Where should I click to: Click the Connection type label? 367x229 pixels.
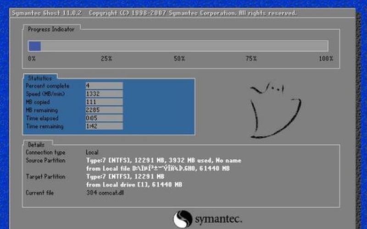click(45, 153)
